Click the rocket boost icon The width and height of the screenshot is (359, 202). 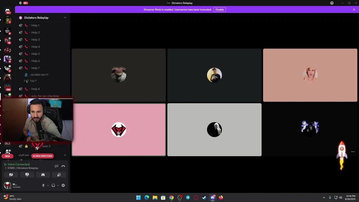[x=342, y=155]
